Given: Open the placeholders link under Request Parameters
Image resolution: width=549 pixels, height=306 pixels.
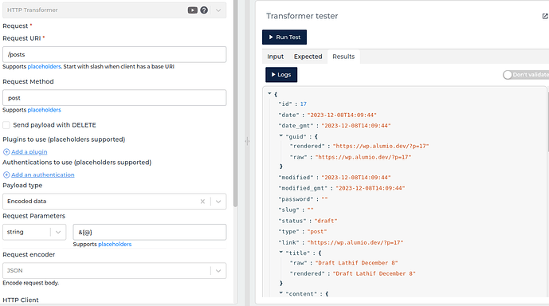Looking at the screenshot, I should coord(115,245).
